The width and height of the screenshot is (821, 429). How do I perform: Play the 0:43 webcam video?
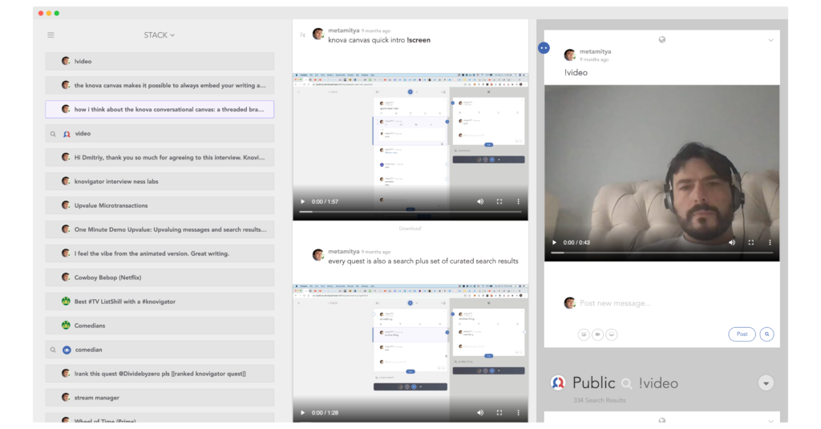(554, 242)
